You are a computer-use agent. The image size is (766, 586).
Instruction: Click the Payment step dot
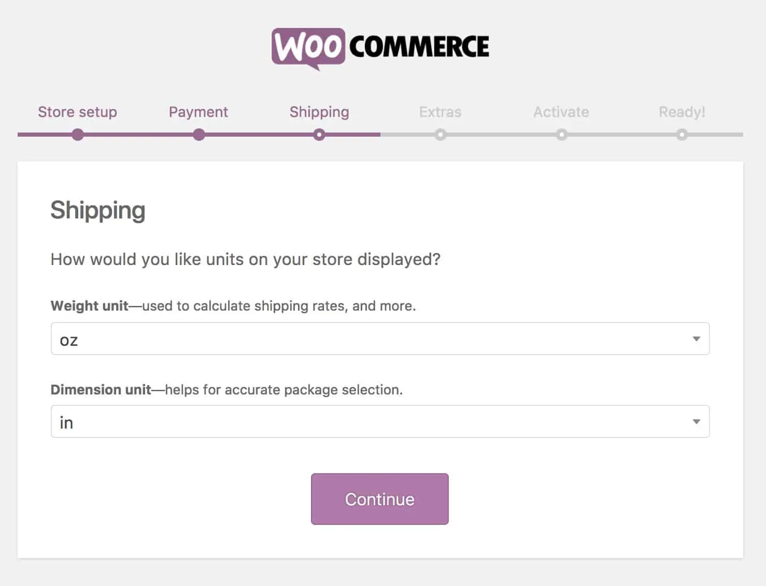click(198, 135)
